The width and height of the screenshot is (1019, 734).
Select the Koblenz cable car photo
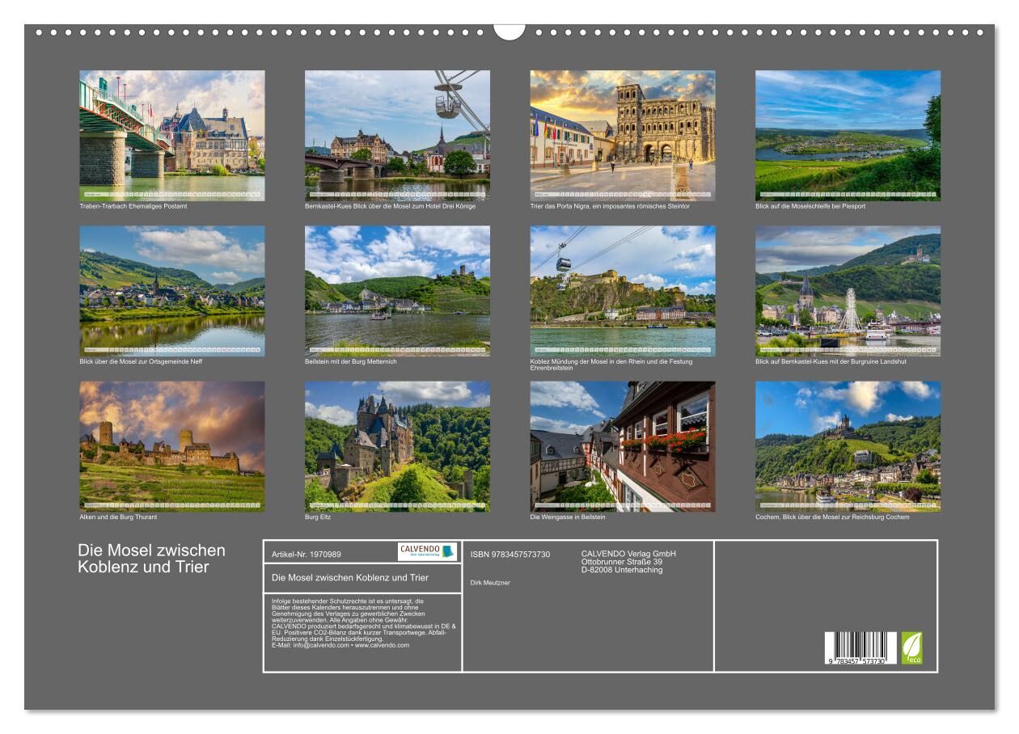(622, 290)
